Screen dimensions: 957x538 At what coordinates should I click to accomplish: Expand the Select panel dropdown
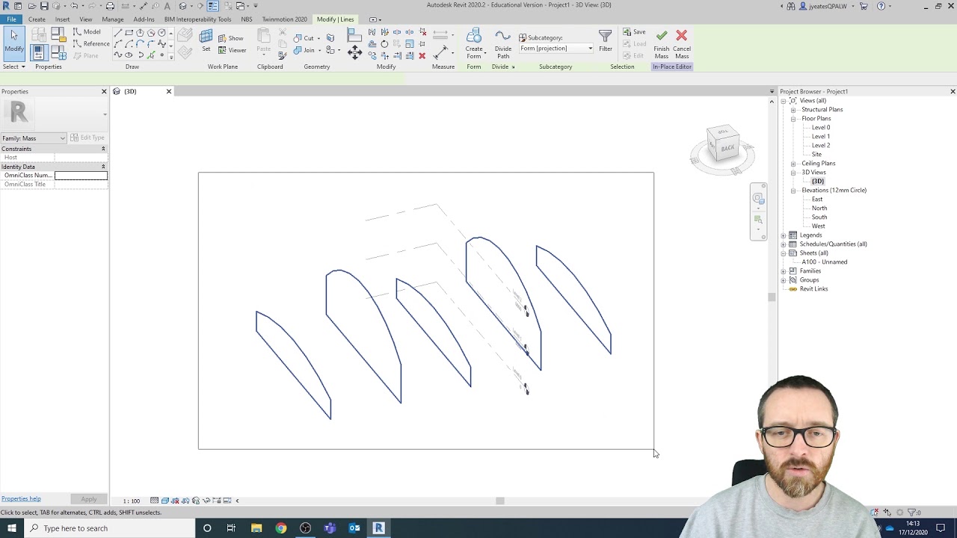[x=13, y=67]
